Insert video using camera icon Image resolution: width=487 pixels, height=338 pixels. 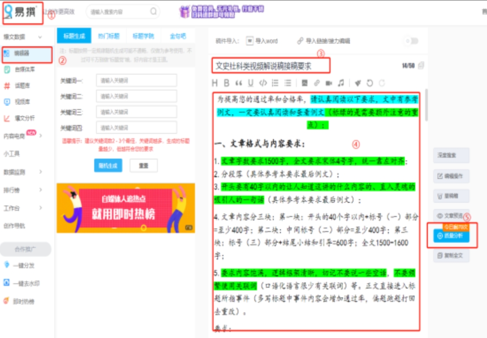pos(329,83)
